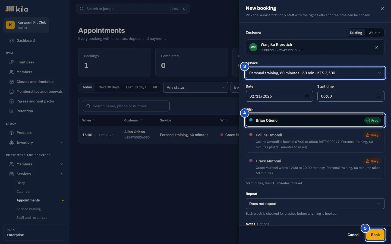Open the Start time clock icon
The width and height of the screenshot is (391, 244).
click(378, 96)
